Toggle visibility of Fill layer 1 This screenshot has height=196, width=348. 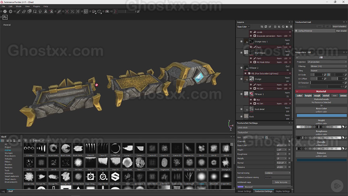(242, 94)
